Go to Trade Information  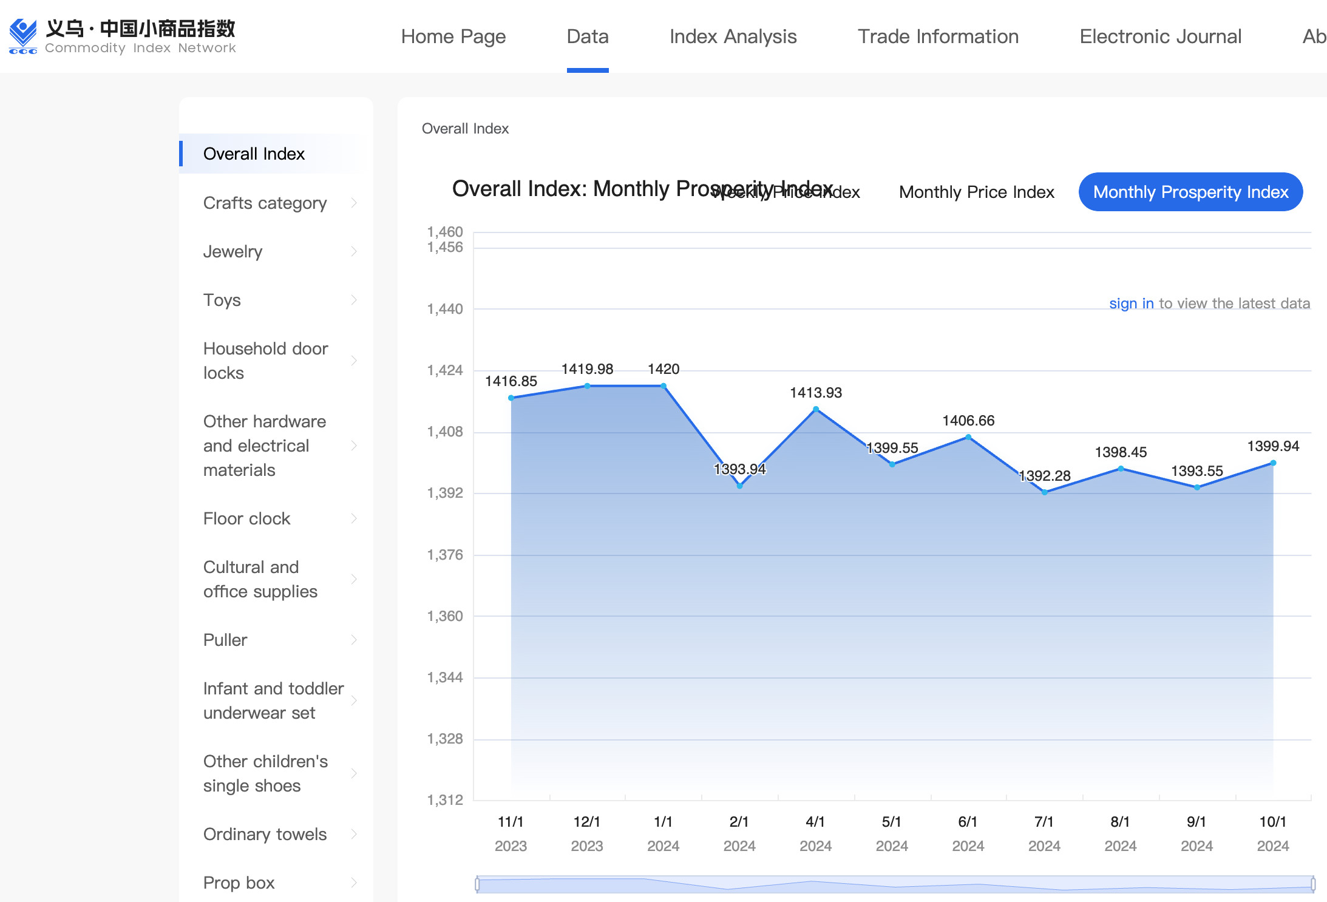(x=938, y=36)
